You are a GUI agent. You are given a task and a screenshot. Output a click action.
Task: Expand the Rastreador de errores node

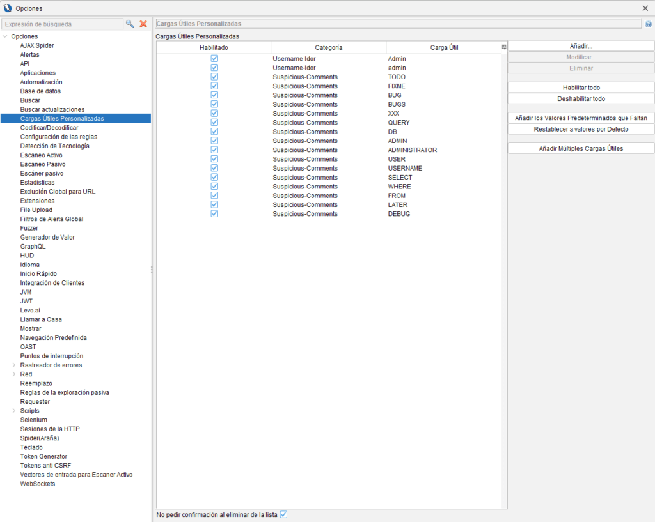14,365
